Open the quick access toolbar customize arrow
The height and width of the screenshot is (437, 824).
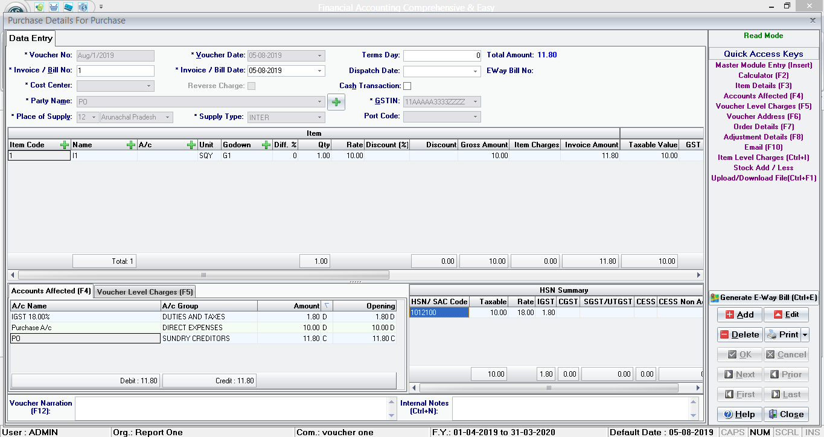(x=101, y=7)
